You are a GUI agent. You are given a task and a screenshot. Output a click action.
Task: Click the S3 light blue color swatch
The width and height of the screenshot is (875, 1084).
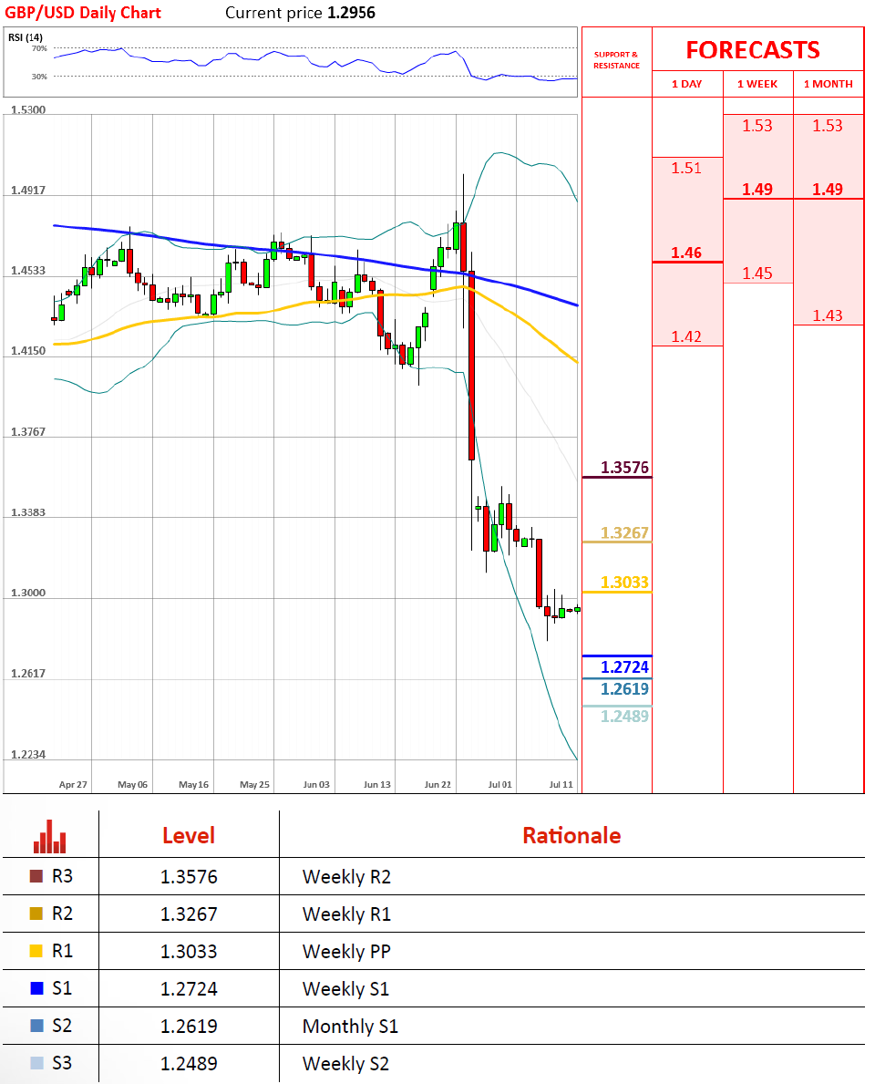[x=36, y=1062]
